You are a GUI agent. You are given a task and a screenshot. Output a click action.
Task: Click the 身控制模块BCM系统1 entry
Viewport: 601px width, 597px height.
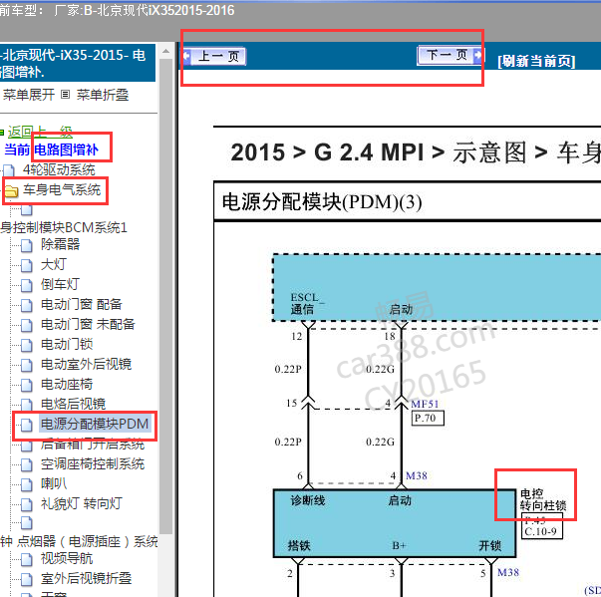pyautogui.click(x=64, y=227)
